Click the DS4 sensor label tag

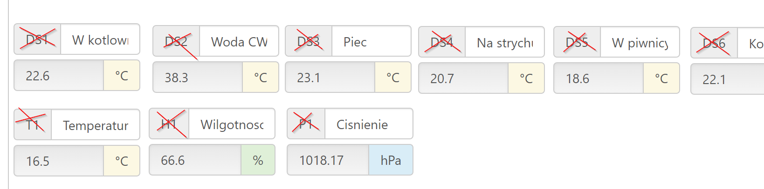[442, 42]
